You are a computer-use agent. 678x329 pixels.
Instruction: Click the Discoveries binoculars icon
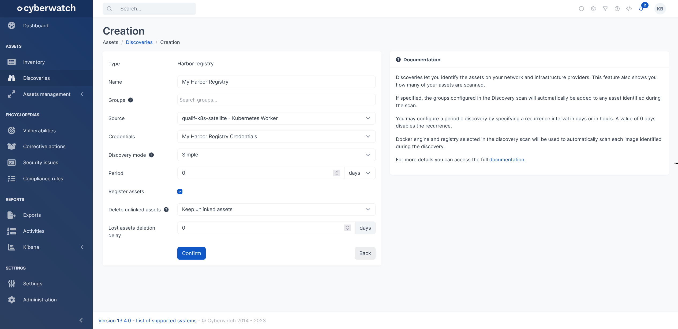click(x=12, y=78)
